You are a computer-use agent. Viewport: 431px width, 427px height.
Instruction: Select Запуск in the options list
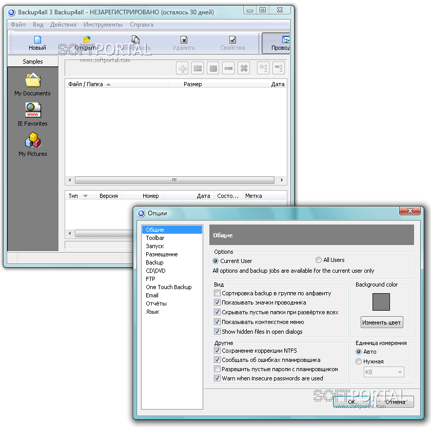point(172,246)
